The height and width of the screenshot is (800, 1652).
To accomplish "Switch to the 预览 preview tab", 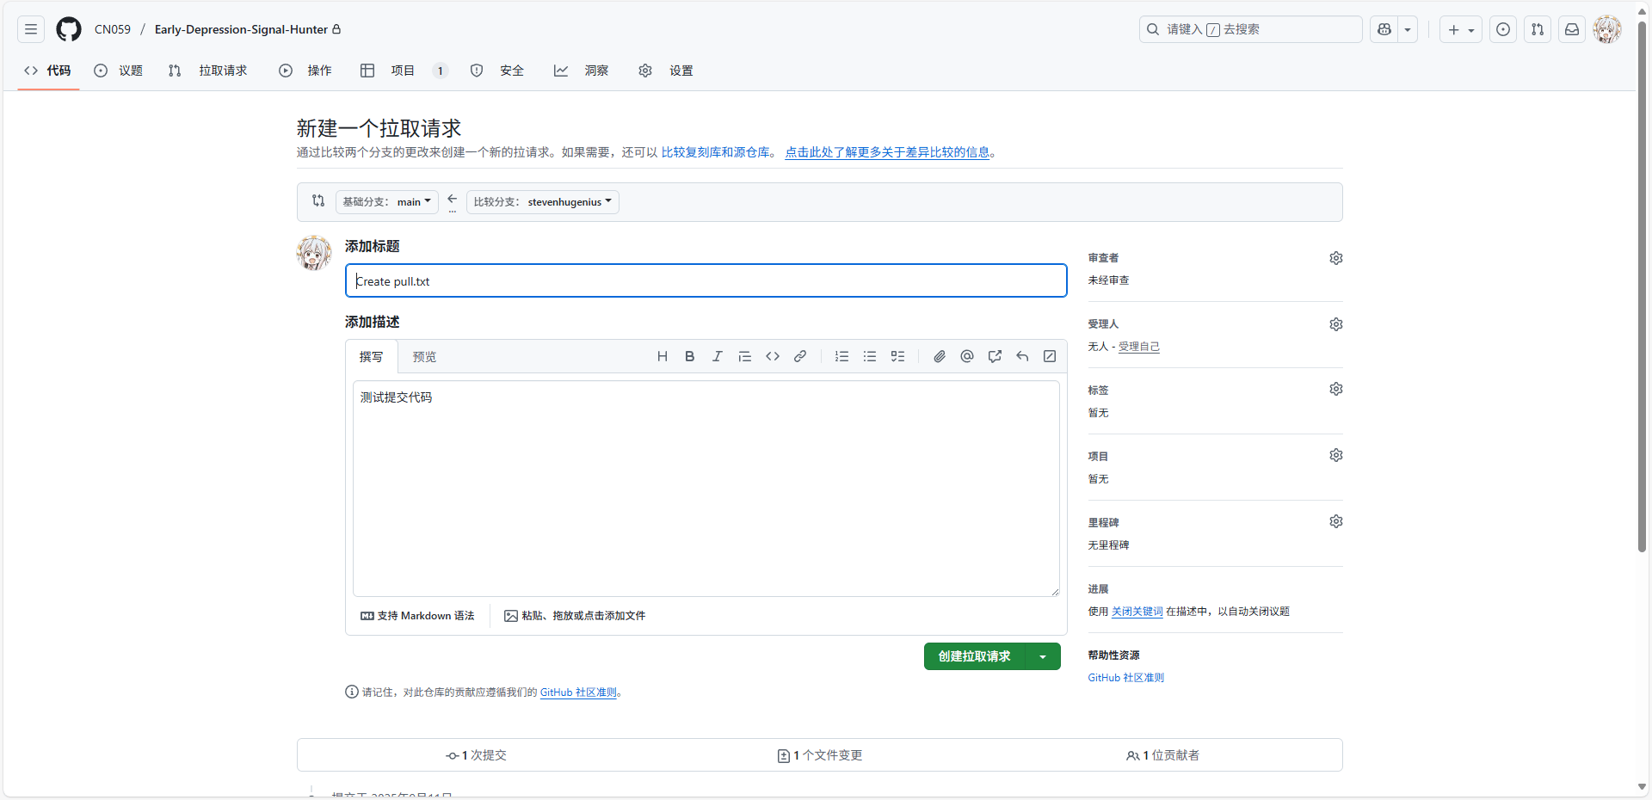I will point(424,357).
